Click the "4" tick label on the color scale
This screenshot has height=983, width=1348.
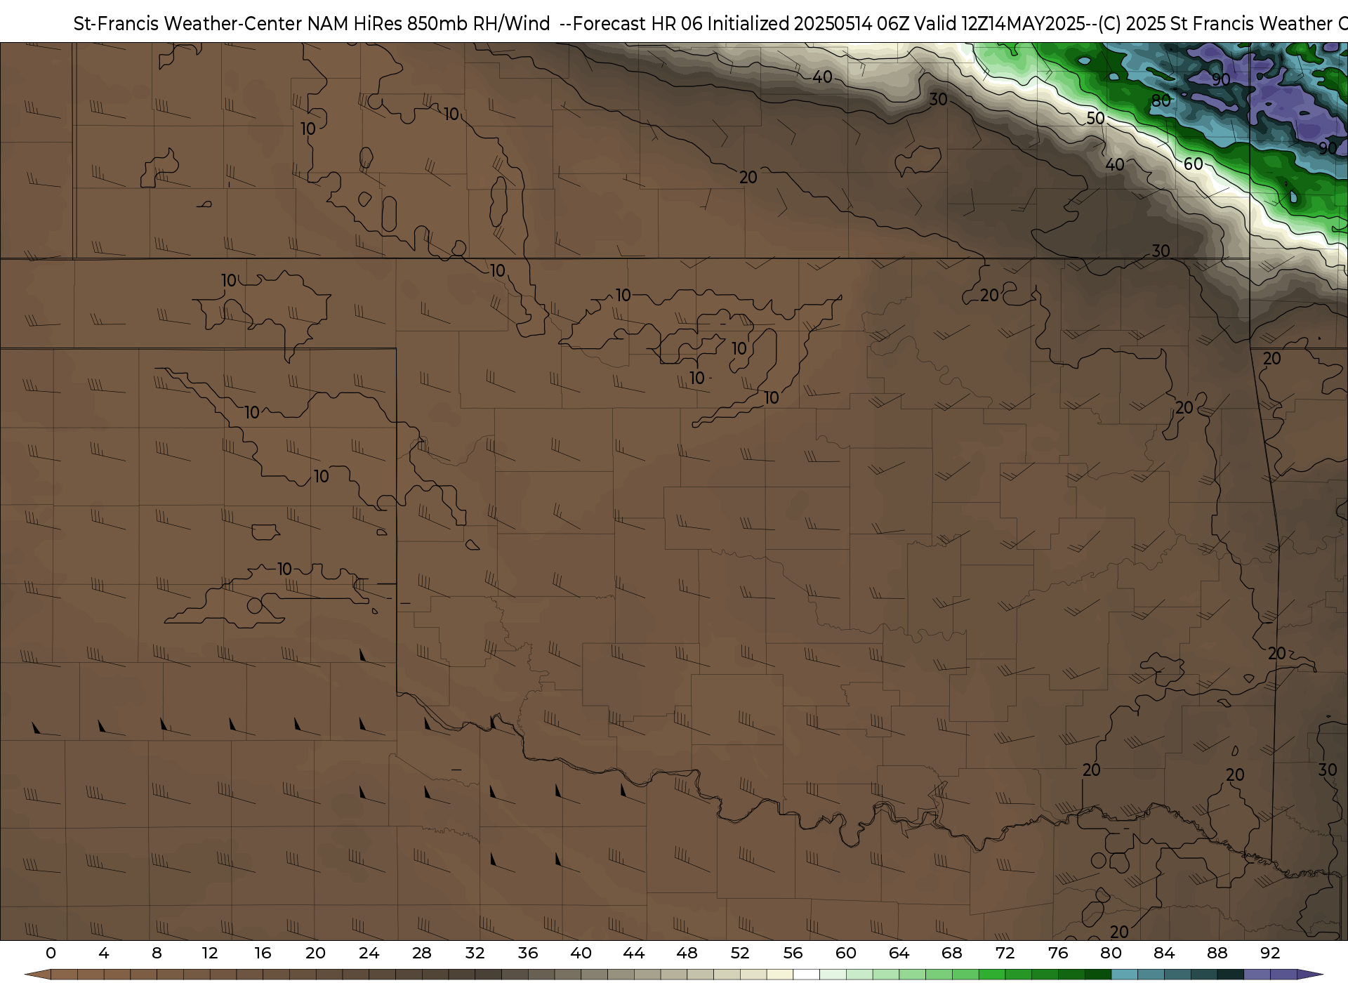point(104,953)
